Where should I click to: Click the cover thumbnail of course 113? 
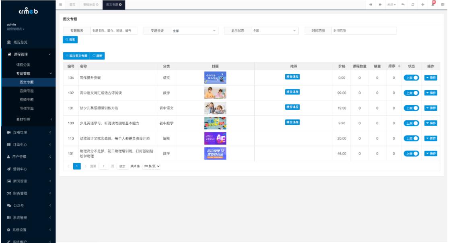(215, 138)
